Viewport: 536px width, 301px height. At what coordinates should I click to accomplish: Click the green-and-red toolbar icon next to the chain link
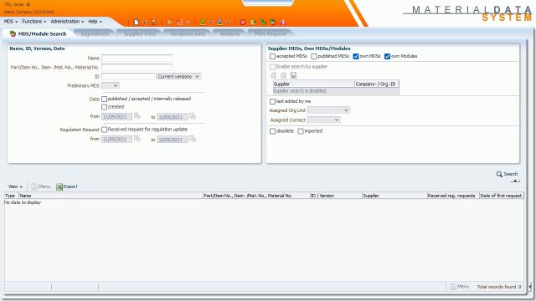pyautogui.click(x=272, y=23)
